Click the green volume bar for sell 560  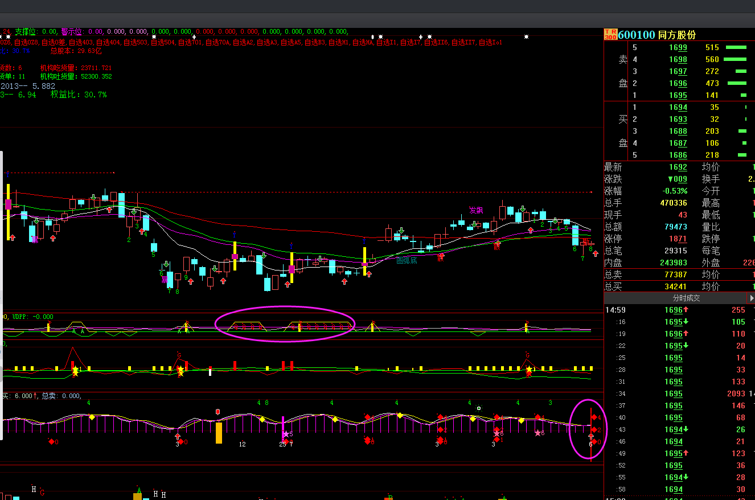click(736, 59)
